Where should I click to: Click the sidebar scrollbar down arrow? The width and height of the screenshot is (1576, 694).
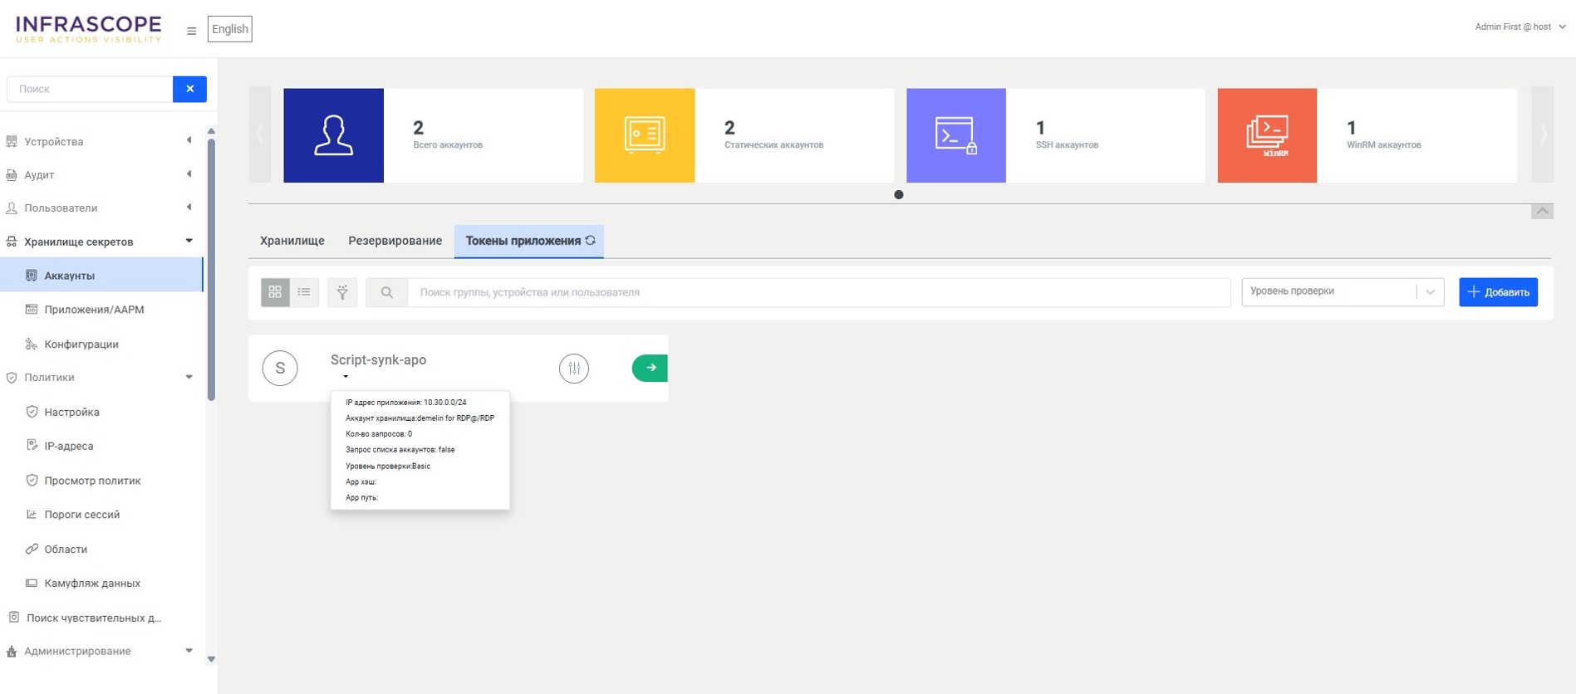click(211, 659)
